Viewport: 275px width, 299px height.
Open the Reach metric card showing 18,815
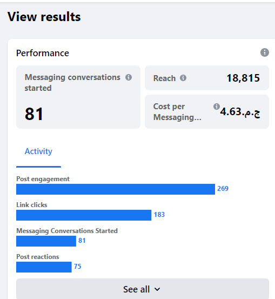click(x=207, y=78)
